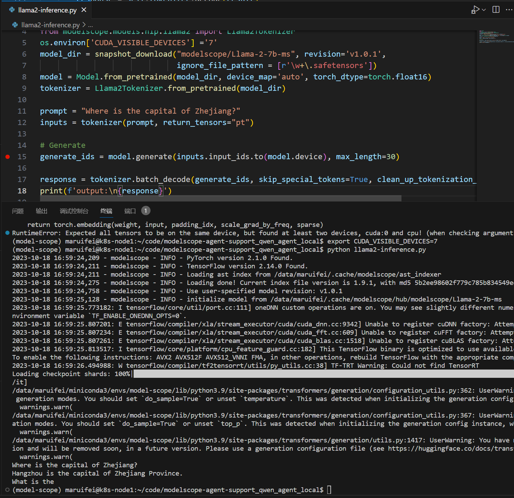
Task: Click line number 18 in the gutter
Action: point(22,191)
